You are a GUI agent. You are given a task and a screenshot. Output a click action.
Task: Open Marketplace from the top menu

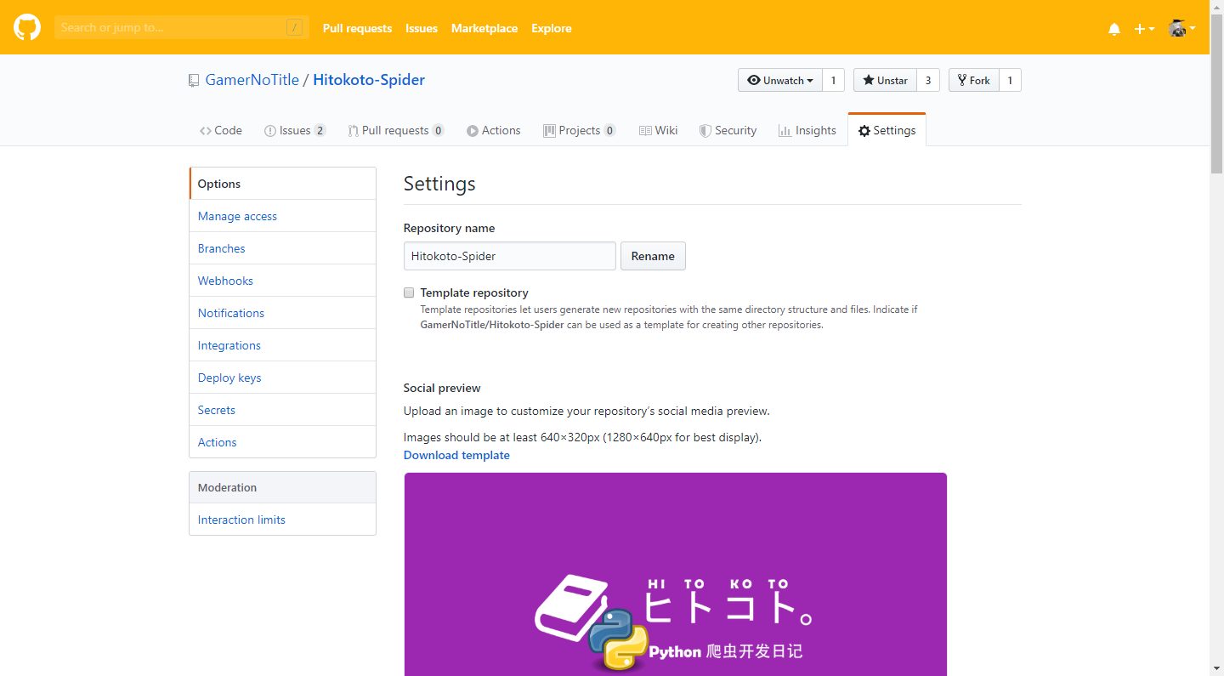(484, 28)
